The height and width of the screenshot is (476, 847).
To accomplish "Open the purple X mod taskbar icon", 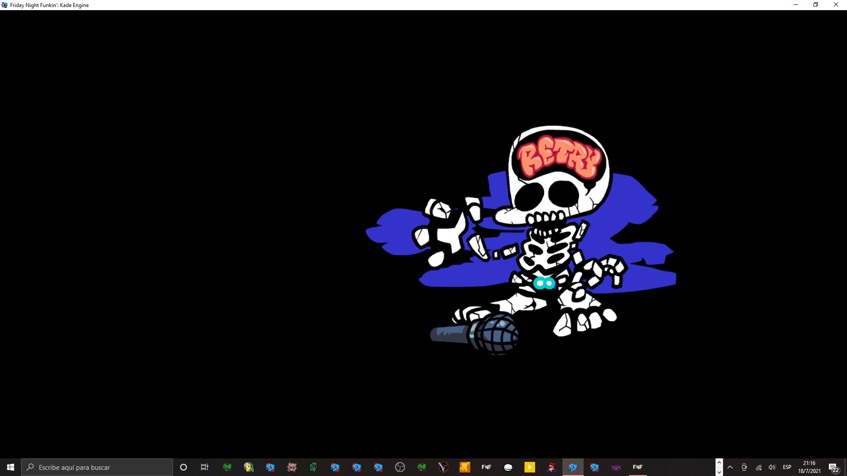I will [x=616, y=467].
